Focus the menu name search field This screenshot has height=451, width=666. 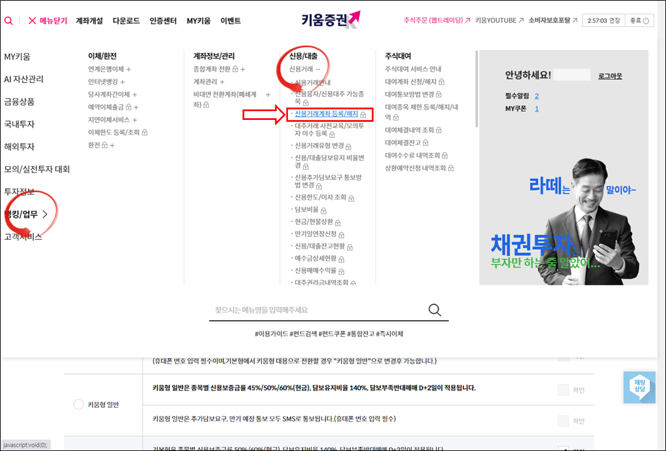tap(319, 310)
